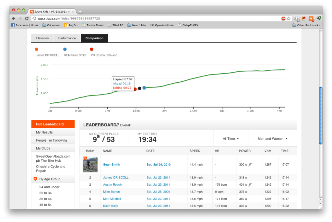Image resolution: width=332 pixels, height=222 pixels.
Task: Click the new tab button
Action: [80, 11]
